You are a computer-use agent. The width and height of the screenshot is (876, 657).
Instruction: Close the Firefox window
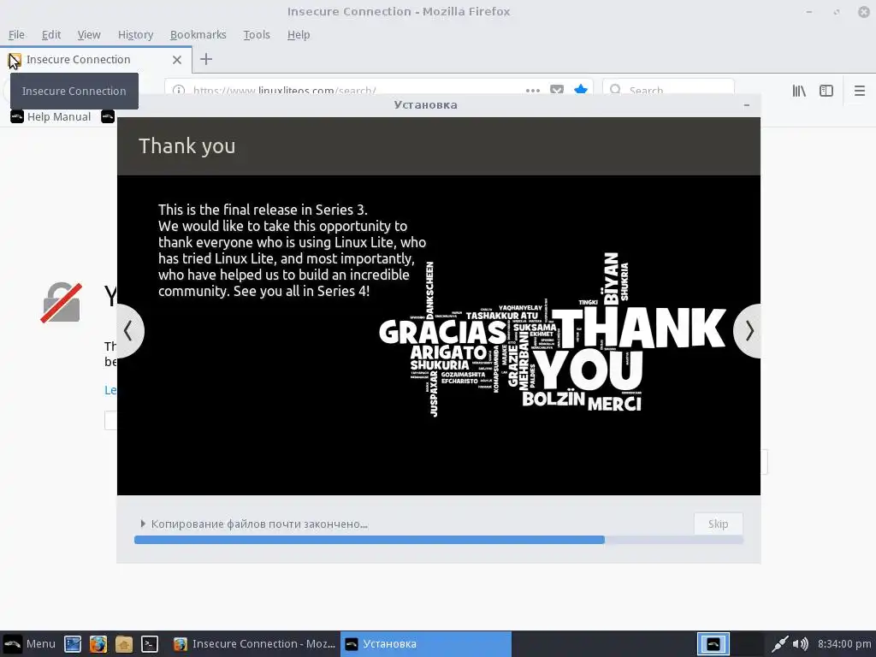pyautogui.click(x=864, y=12)
